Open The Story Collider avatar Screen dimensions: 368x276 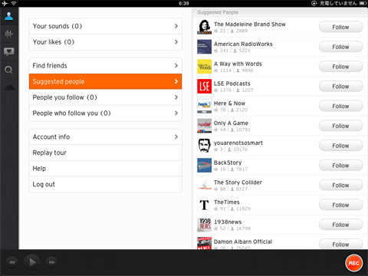coord(204,185)
